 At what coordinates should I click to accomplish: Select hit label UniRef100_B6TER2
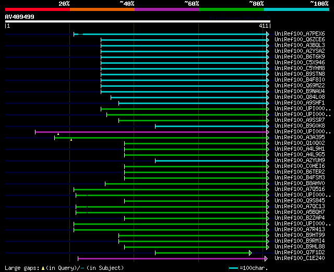[300, 172]
